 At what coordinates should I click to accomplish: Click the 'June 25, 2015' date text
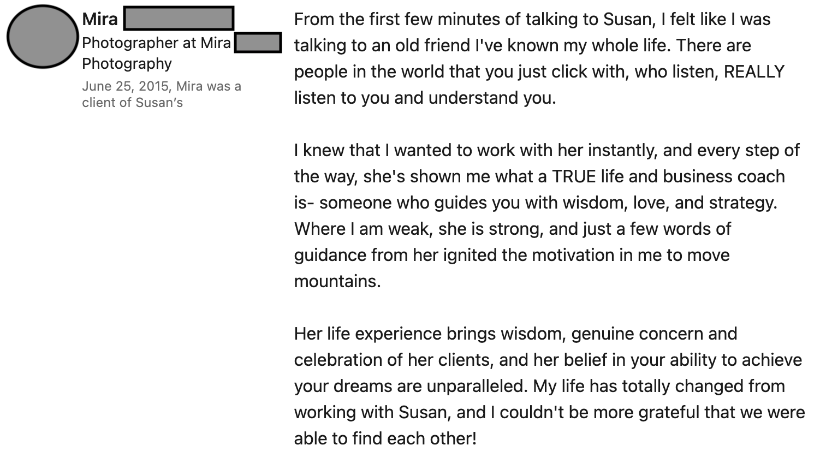(125, 86)
